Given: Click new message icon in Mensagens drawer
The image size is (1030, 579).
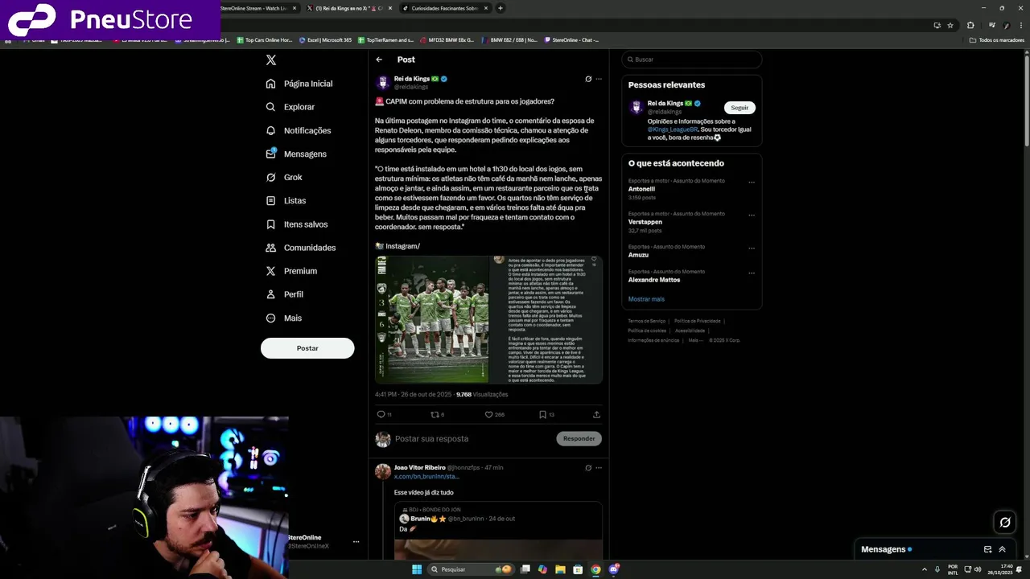Looking at the screenshot, I should tap(987, 549).
